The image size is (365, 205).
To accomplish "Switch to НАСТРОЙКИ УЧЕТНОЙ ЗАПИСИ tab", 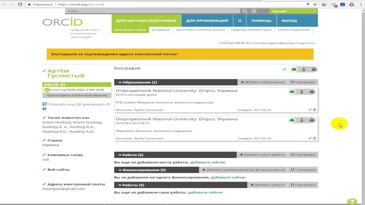I will tap(200, 30).
